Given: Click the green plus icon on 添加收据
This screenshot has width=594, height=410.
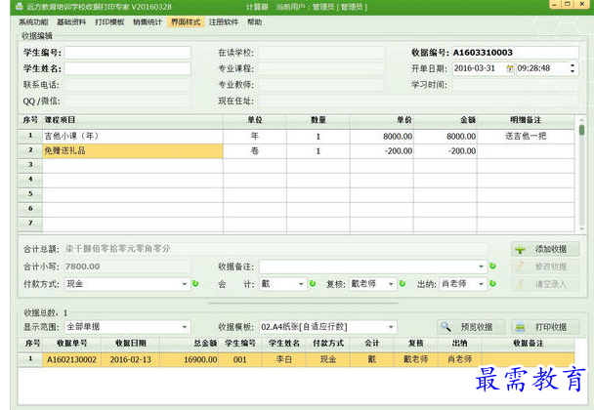Looking at the screenshot, I should point(520,250).
